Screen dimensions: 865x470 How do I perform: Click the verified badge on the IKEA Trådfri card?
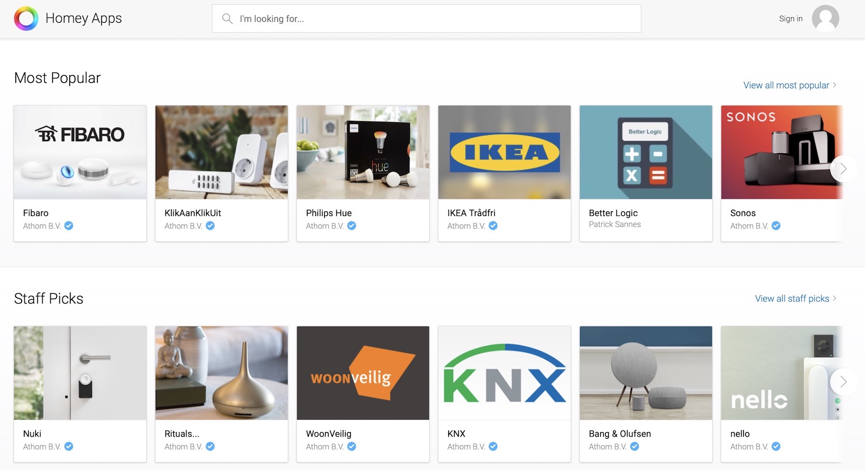[x=493, y=226]
